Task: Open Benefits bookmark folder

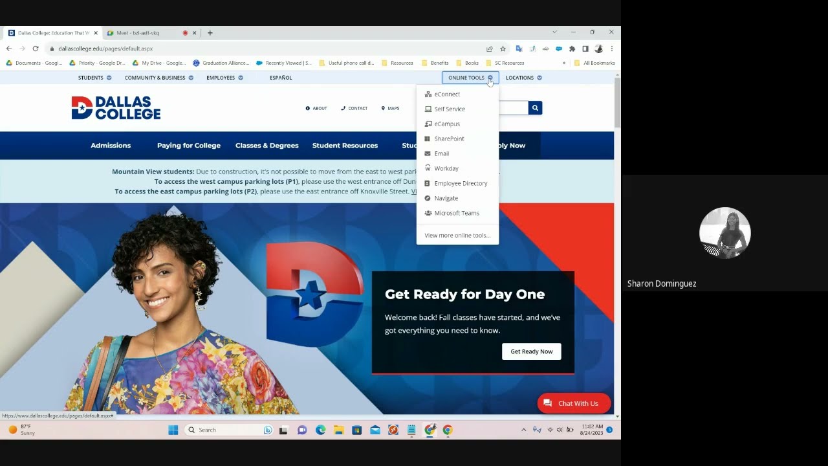Action: point(435,63)
